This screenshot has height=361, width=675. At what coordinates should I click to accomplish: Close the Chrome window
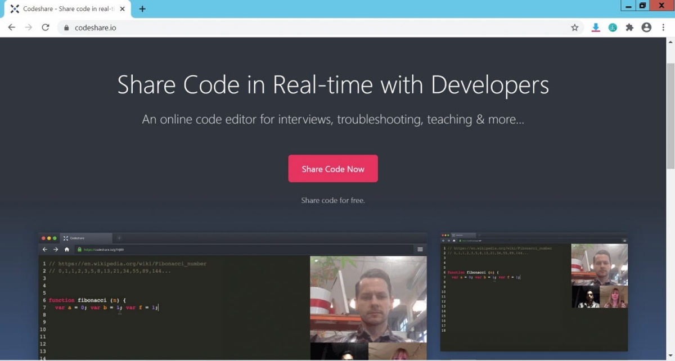(x=661, y=6)
